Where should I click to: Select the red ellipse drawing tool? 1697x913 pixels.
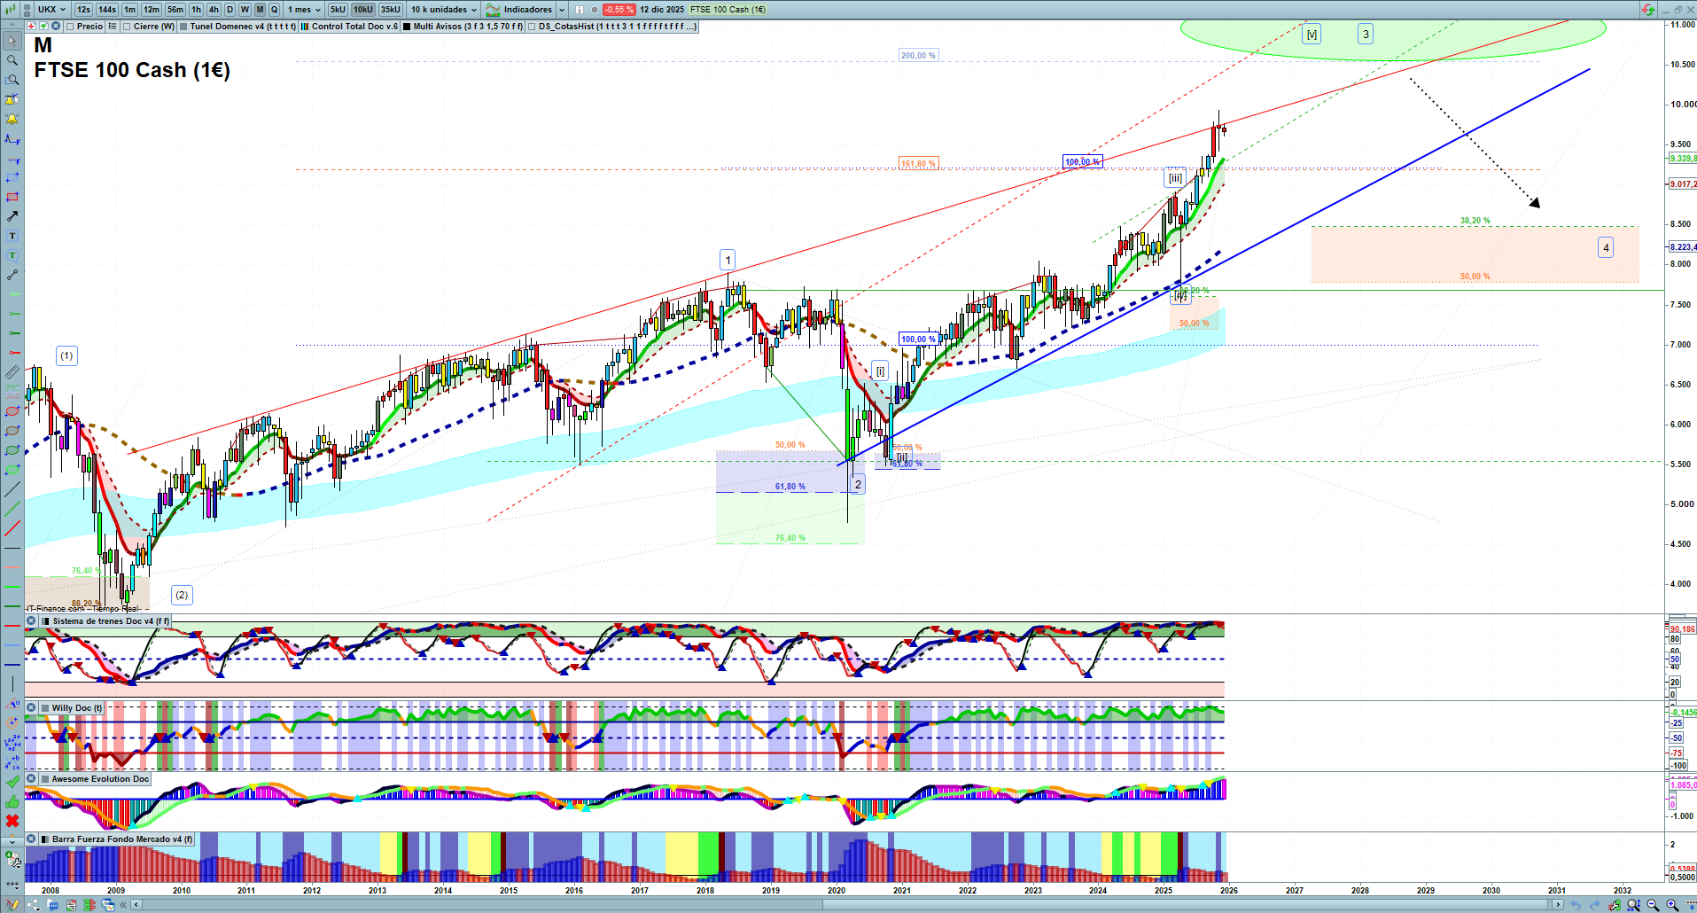[x=12, y=411]
